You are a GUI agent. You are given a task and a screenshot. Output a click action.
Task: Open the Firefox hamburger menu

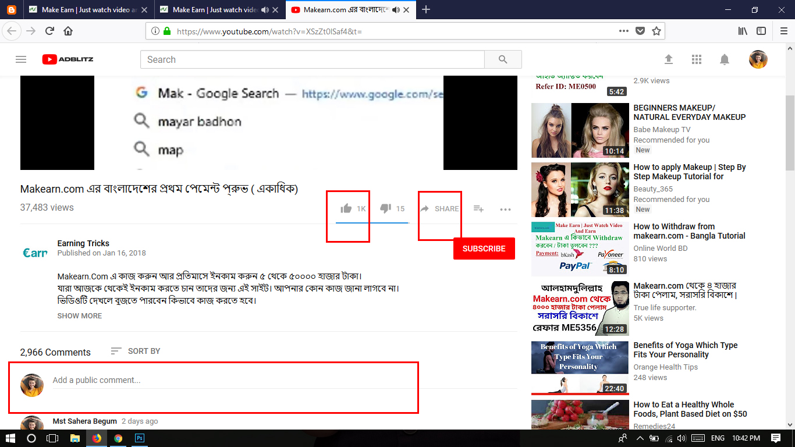click(783, 31)
